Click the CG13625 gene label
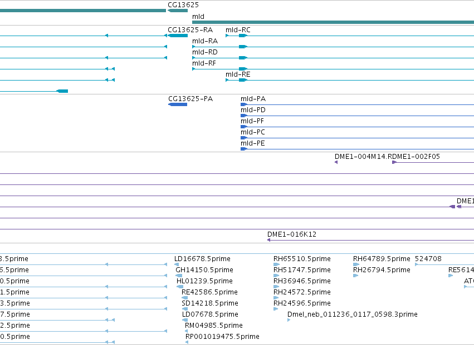Screen dimensions: 474x345 pos(183,5)
